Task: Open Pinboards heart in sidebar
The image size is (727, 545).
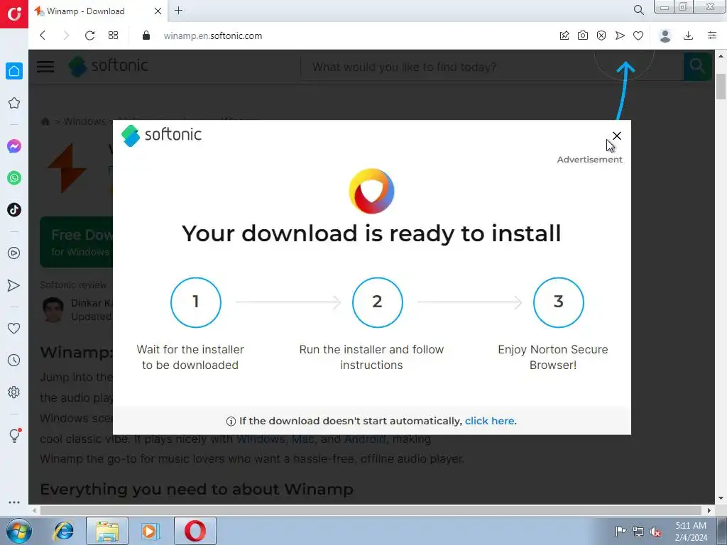Action: pyautogui.click(x=14, y=328)
